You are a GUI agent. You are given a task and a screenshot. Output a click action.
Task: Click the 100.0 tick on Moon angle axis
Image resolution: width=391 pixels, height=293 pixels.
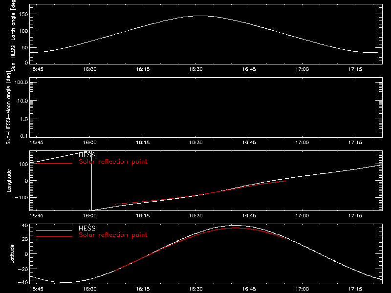coord(22,83)
